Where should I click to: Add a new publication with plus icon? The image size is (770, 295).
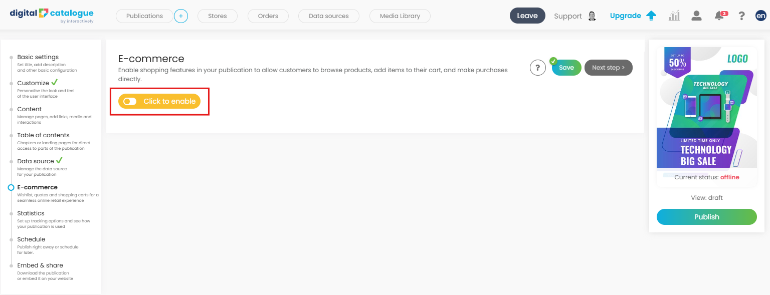[181, 16]
